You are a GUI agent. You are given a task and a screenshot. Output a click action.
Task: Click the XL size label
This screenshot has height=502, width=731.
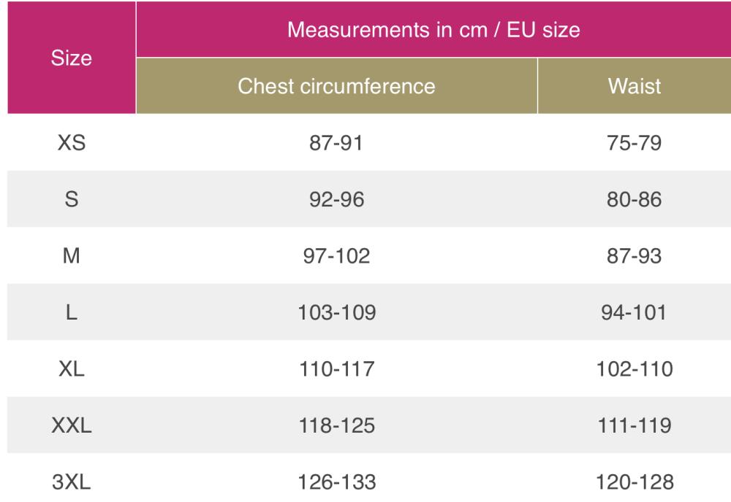click(72, 369)
